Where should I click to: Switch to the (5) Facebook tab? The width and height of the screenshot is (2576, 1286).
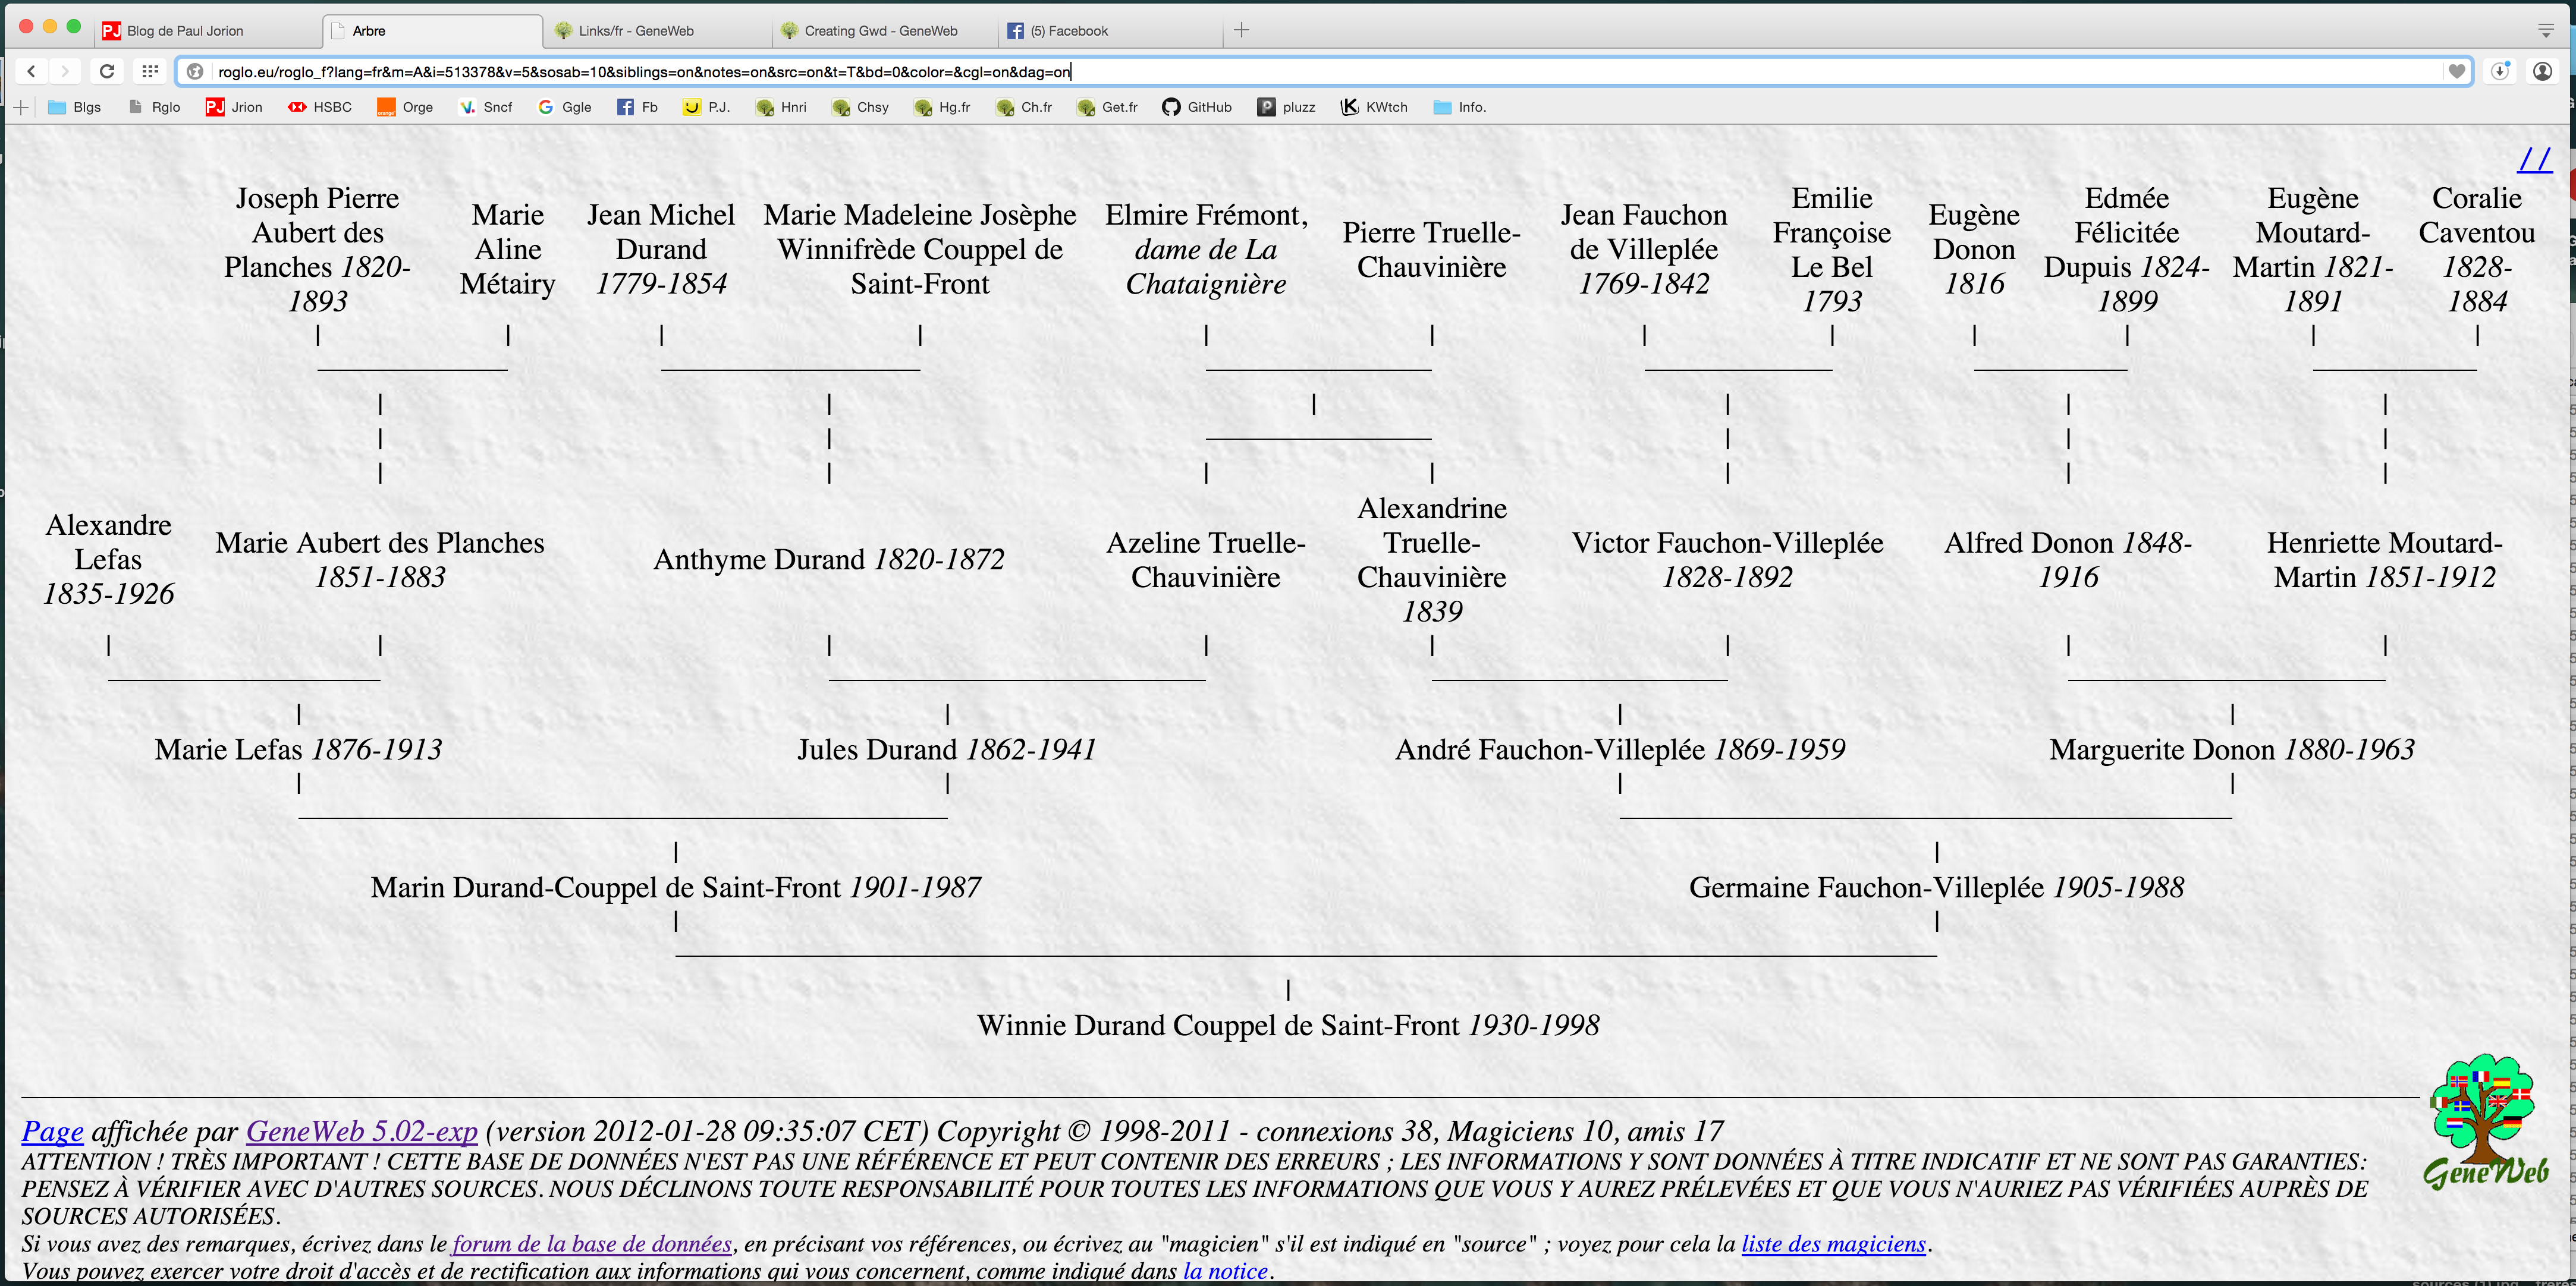coord(1110,31)
